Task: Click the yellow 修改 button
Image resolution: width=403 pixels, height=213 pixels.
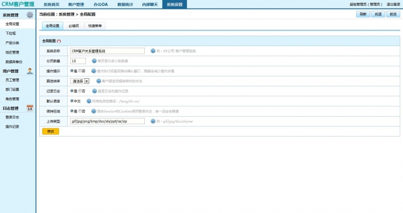Action: [x=51, y=131]
